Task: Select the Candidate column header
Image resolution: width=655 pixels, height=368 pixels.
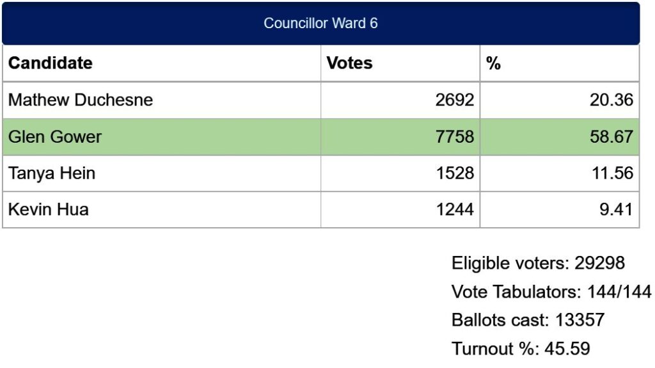Action: click(x=162, y=63)
